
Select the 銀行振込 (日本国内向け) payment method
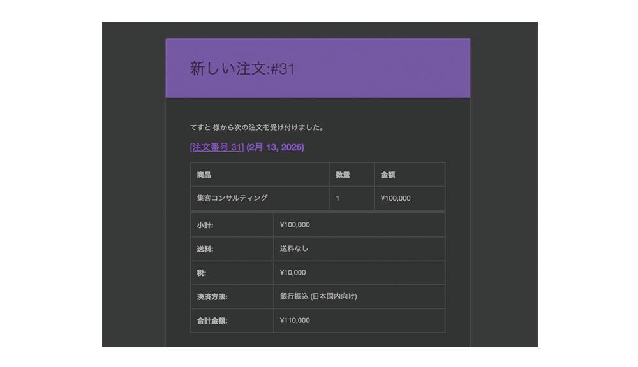[x=318, y=296]
